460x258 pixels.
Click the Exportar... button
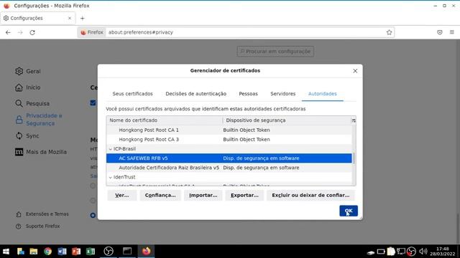pos(244,195)
